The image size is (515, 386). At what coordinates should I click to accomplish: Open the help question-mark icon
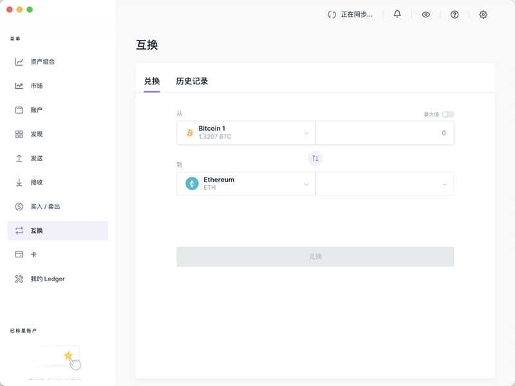pyautogui.click(x=454, y=14)
